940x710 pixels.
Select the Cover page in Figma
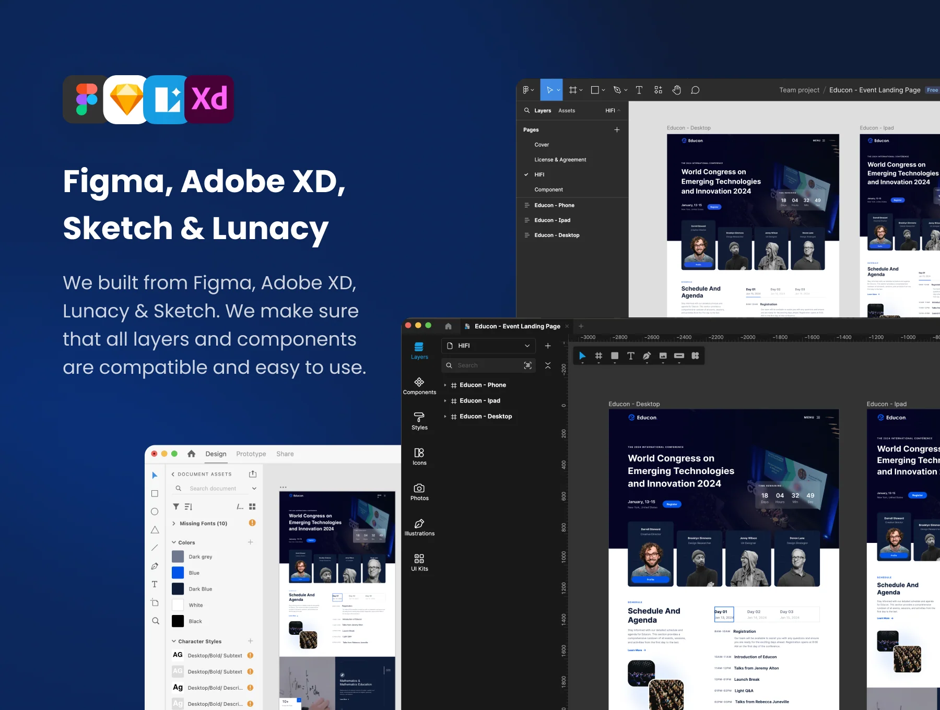(542, 145)
